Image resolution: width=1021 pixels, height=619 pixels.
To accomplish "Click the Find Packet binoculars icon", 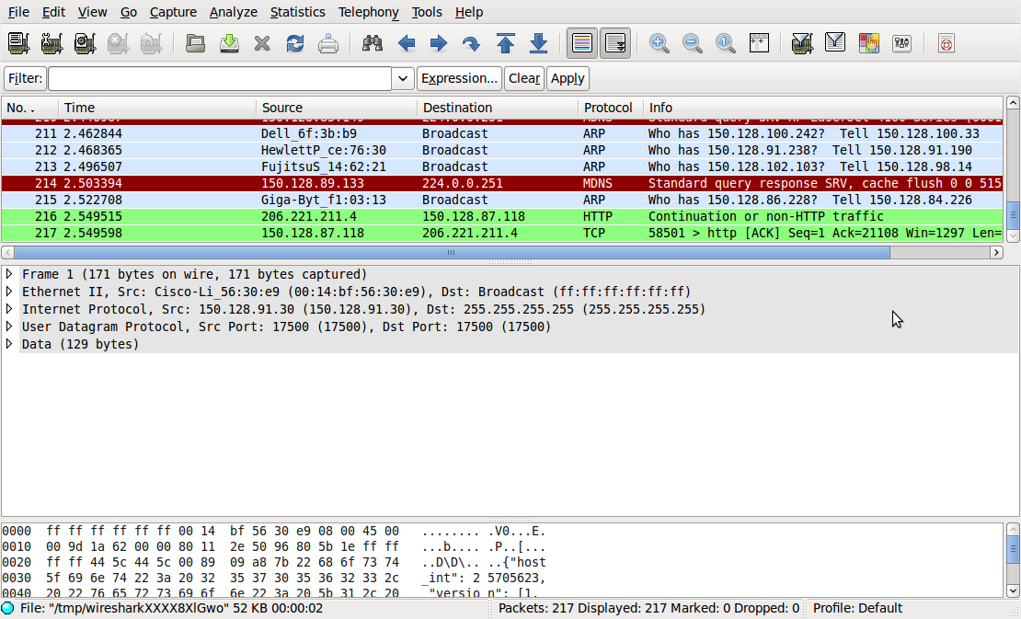I will (x=373, y=43).
